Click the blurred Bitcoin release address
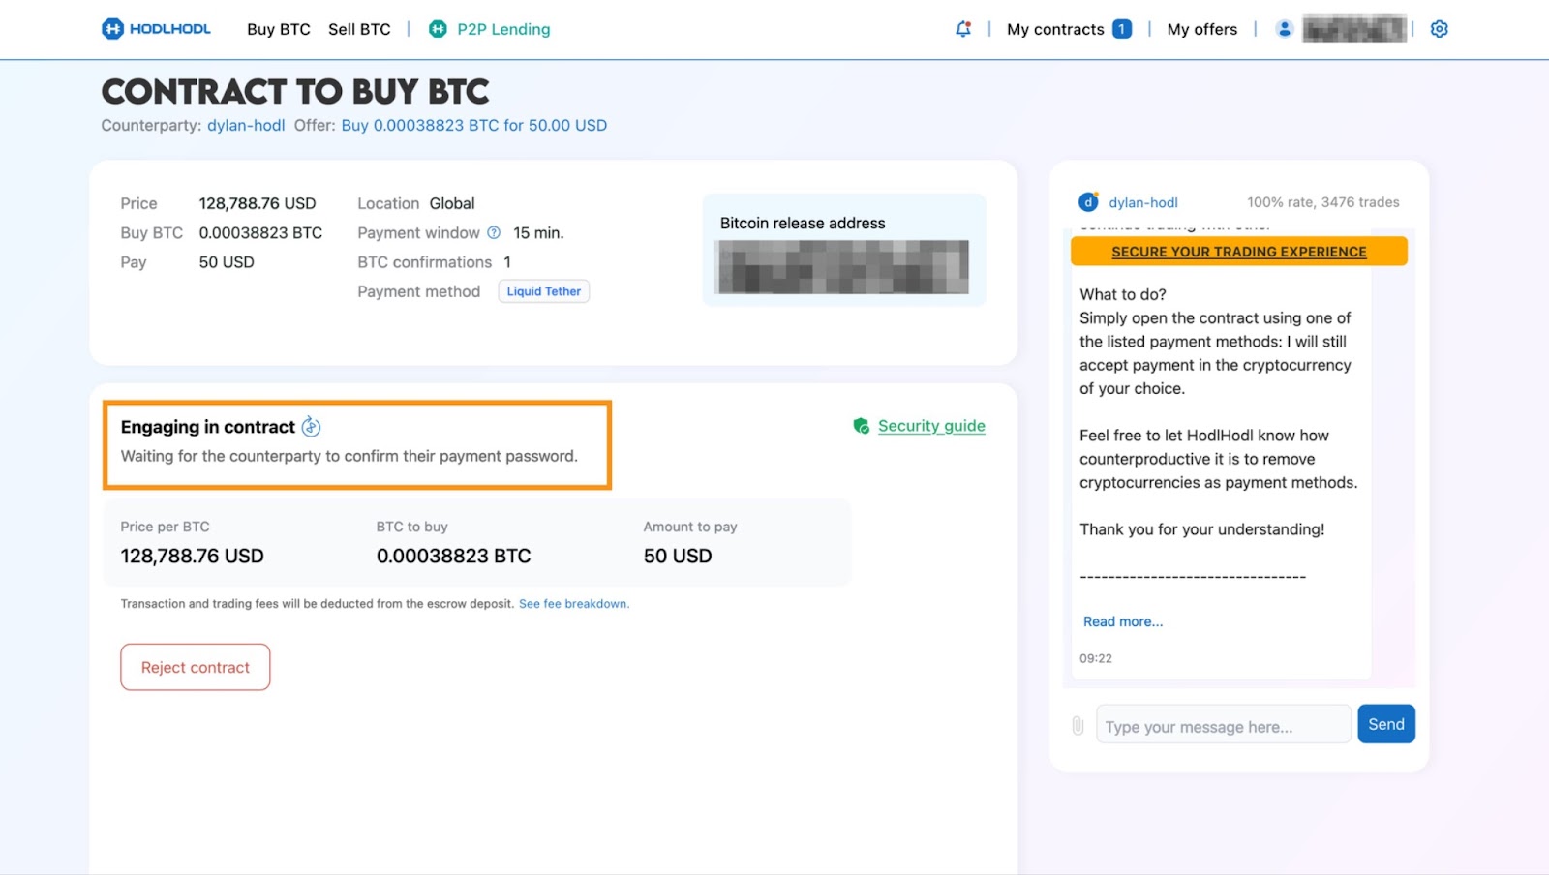Image resolution: width=1549 pixels, height=875 pixels. (x=841, y=267)
